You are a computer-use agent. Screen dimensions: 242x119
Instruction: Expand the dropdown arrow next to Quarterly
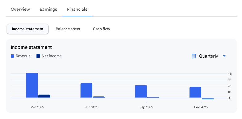224,56
